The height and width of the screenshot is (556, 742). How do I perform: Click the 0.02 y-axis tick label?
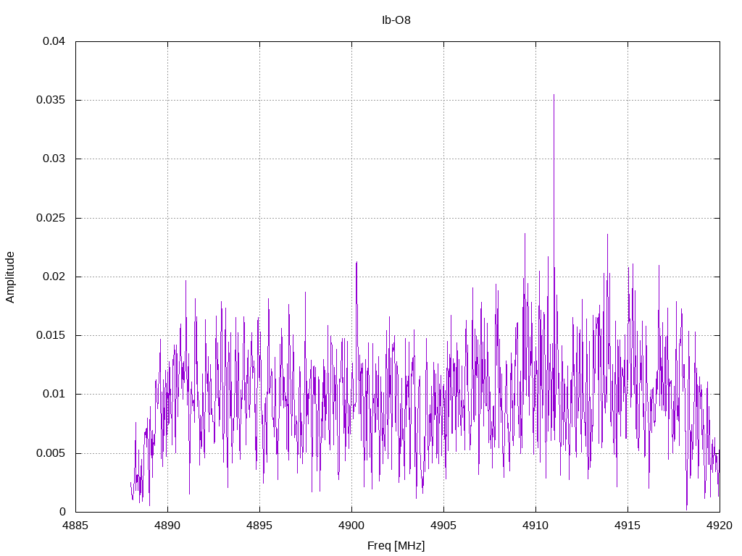point(54,277)
